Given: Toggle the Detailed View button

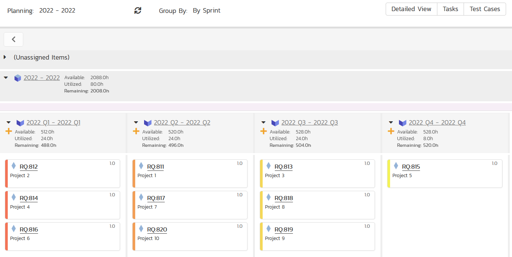Looking at the screenshot, I should point(411,9).
